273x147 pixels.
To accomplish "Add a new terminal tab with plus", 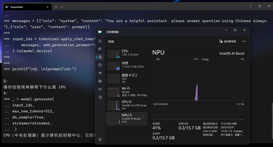I will (x=56, y=7).
